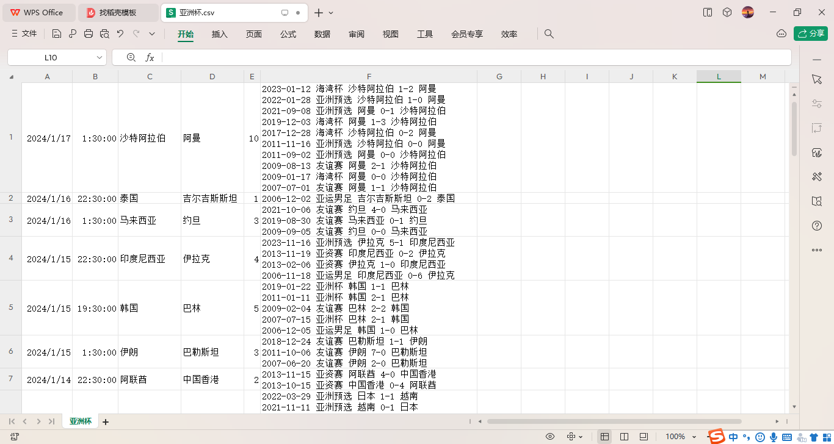The width and height of the screenshot is (834, 444).
Task: Toggle Sogou voice input microphone
Action: (x=774, y=437)
